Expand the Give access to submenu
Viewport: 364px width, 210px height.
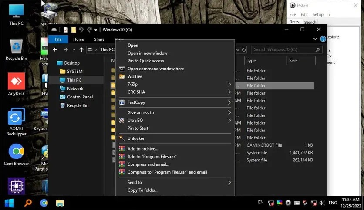click(229, 112)
